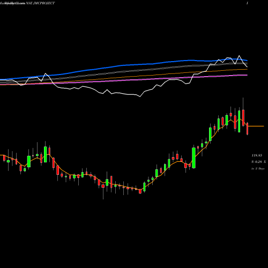The image size is (268, 268).
Task: Select the 118.85 price label
Action: 257,155
